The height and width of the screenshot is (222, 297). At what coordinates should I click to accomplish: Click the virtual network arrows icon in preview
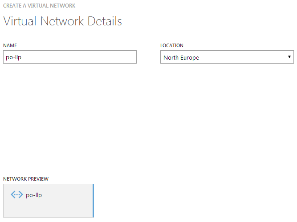17,194
